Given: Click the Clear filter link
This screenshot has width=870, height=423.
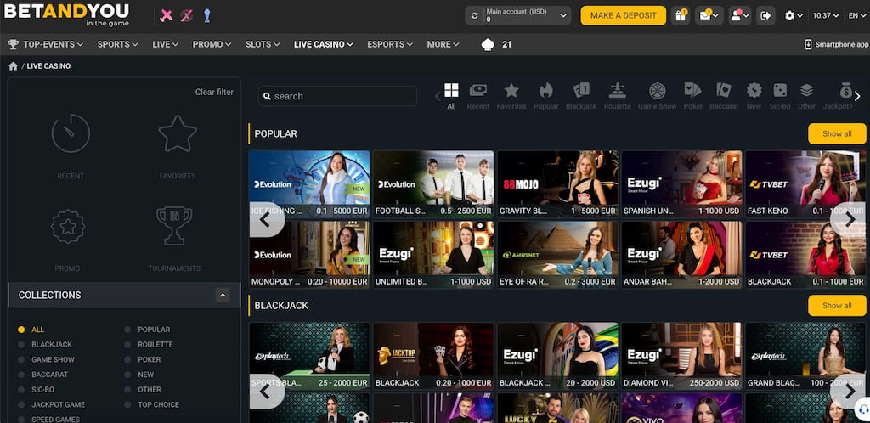Looking at the screenshot, I should pyautogui.click(x=214, y=92).
